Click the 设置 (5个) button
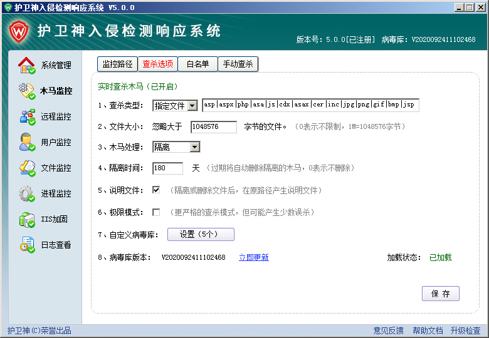Viewport: 489px width, 338px height. [x=201, y=235]
